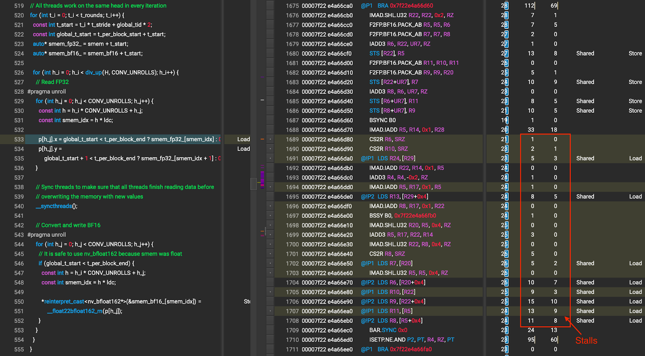Click the orange heatmap marker aligned with instruction 1689
The image size is (645, 356).
click(262, 139)
